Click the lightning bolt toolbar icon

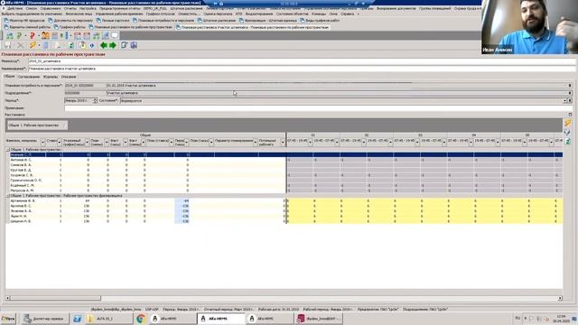pos(33,45)
